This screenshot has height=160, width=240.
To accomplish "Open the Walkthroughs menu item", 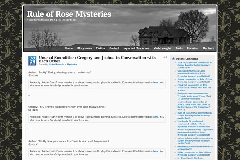I will point(162,48).
